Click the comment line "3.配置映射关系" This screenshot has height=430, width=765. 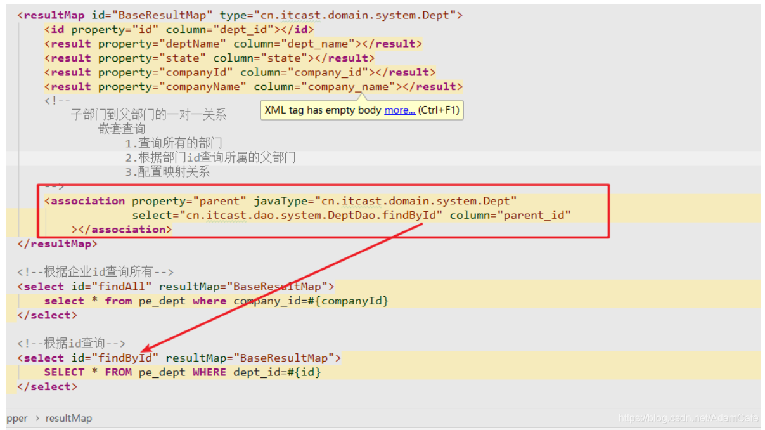(x=167, y=172)
